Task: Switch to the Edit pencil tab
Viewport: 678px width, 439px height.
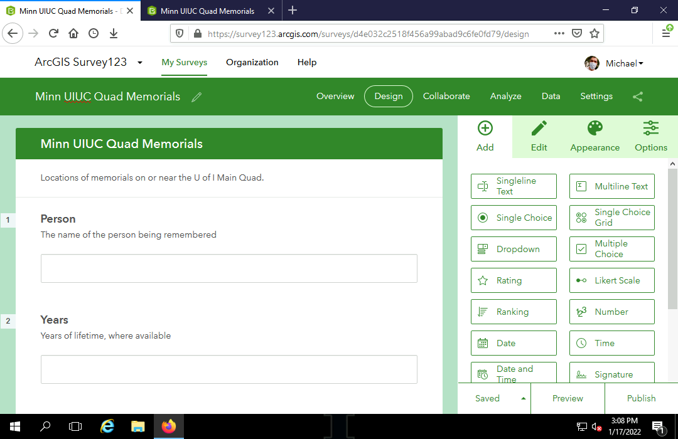Action: point(539,137)
